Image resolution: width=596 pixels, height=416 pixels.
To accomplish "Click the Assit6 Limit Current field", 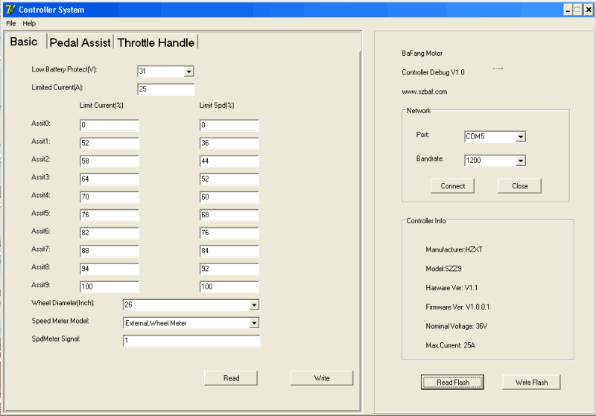I will 109,233.
